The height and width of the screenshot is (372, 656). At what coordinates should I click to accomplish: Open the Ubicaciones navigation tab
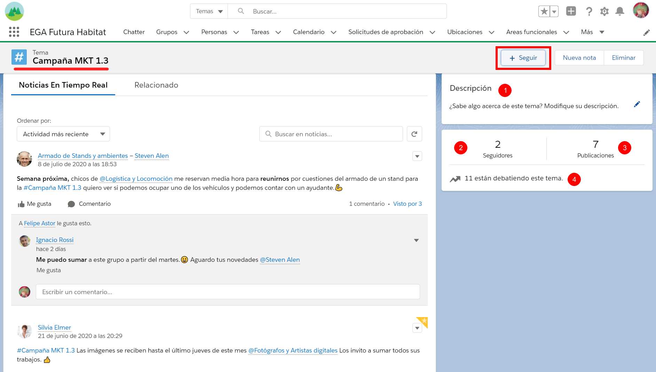(465, 32)
